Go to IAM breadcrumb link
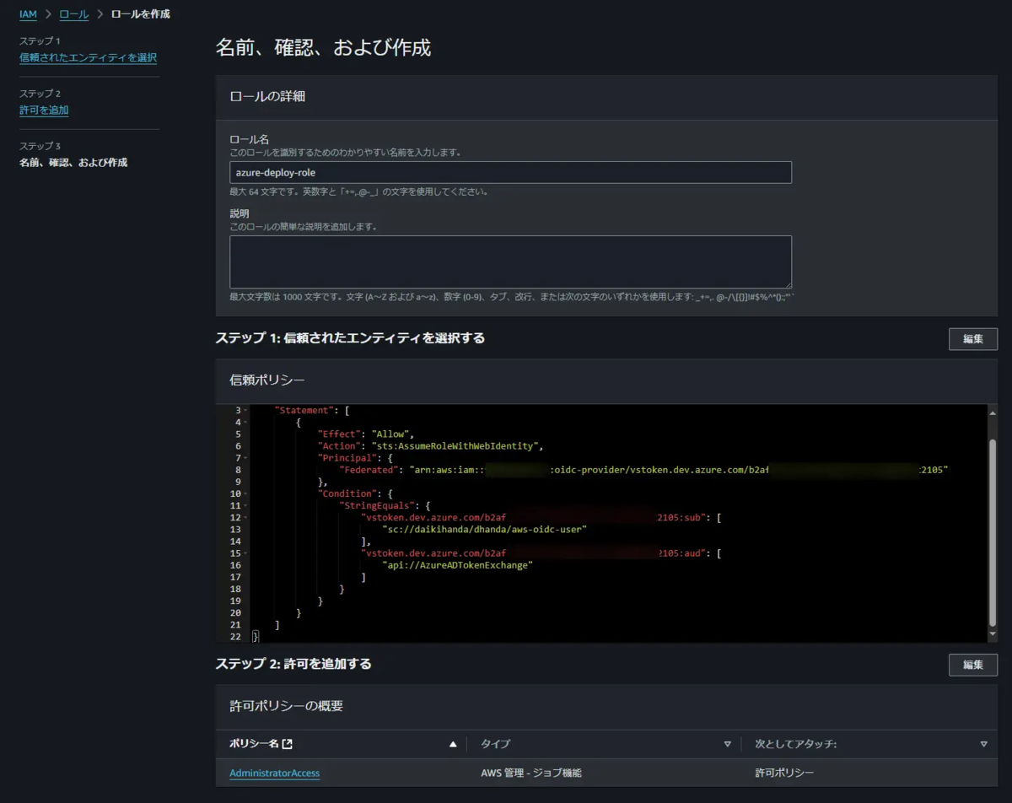This screenshot has width=1012, height=803. 28,13
